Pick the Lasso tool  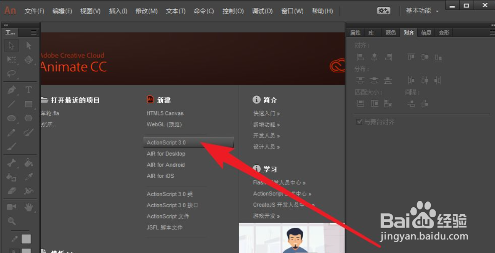(11, 74)
